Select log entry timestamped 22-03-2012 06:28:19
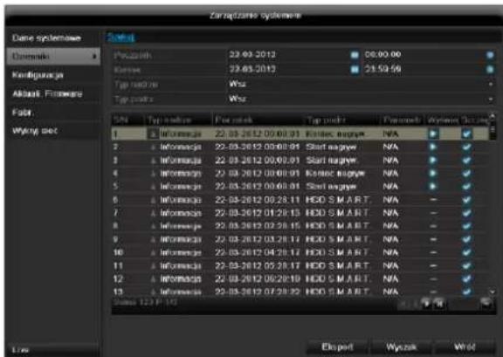This screenshot has height=357, width=503. tap(300, 278)
